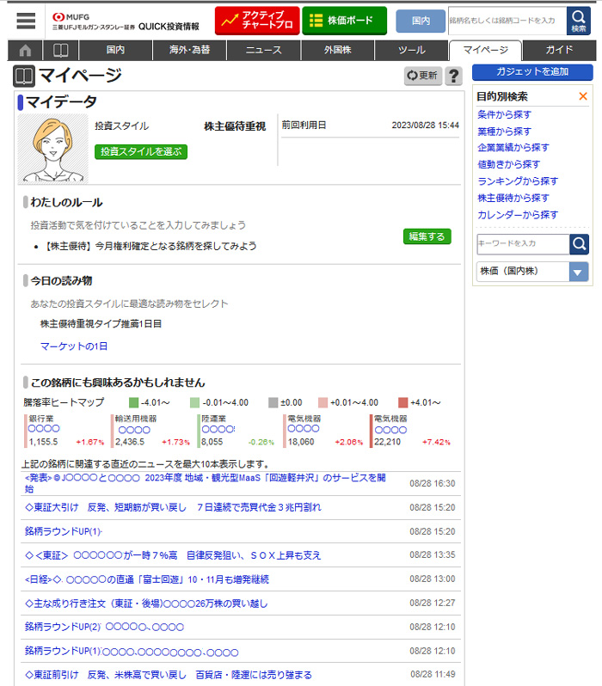The height and width of the screenshot is (686, 602).
Task: Click the help question mark icon
Action: tap(453, 76)
